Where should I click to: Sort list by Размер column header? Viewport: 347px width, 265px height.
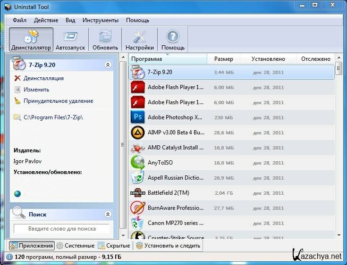click(223, 59)
